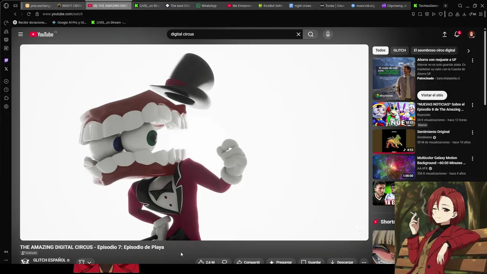The height and width of the screenshot is (274, 487).
Task: Open the sidebar history clock icon
Action: click(6, 90)
